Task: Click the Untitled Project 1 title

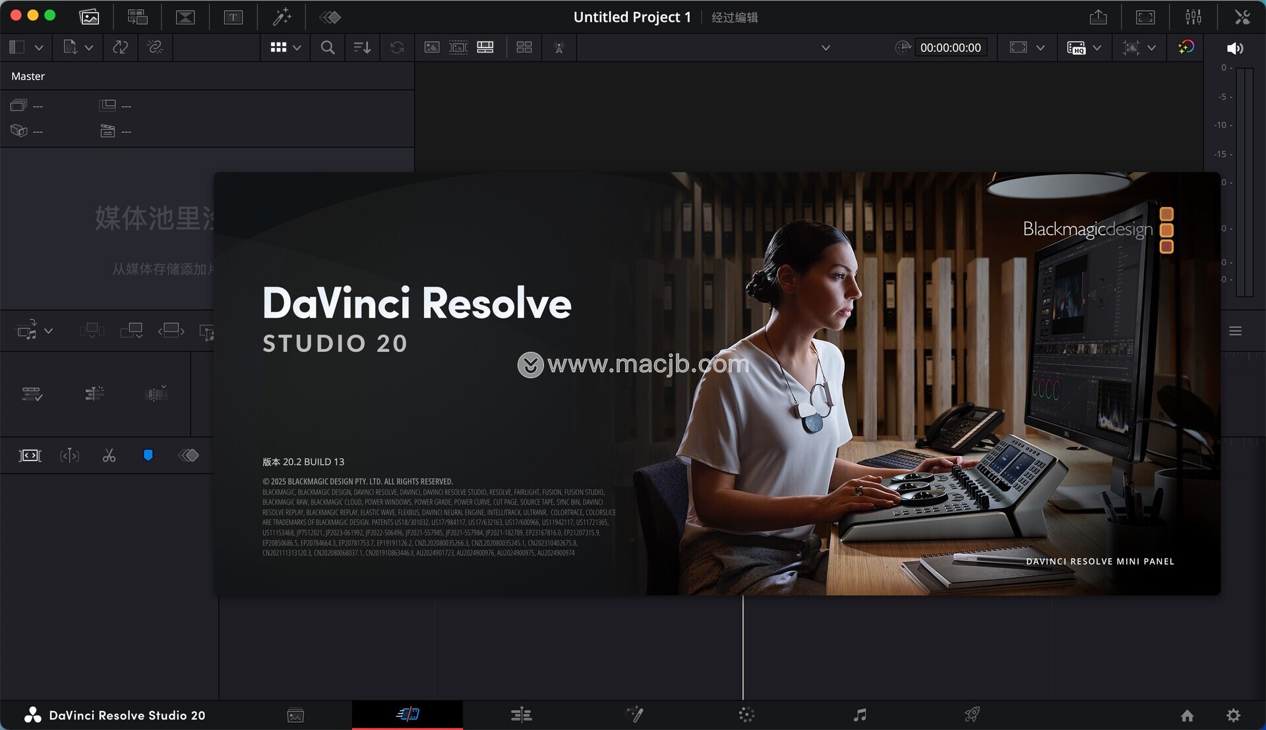Action: tap(632, 17)
